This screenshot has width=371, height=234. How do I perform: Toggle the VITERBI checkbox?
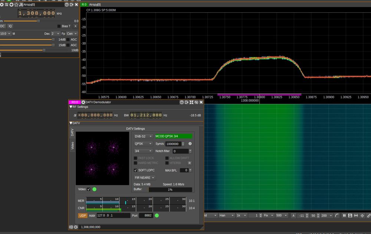(x=167, y=163)
